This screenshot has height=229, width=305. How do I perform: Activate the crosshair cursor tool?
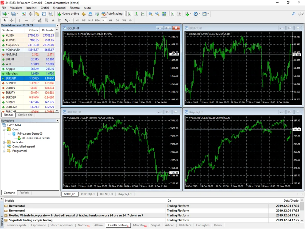click(x=12, y=20)
